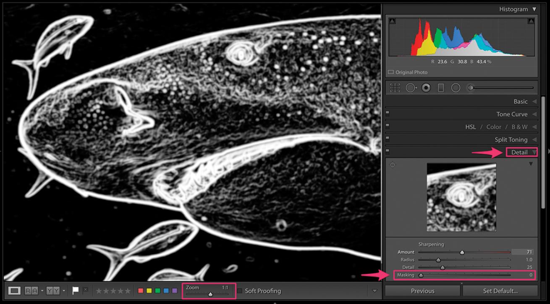Apply the red color label swatch
The height and width of the screenshot is (304, 550).
click(141, 291)
